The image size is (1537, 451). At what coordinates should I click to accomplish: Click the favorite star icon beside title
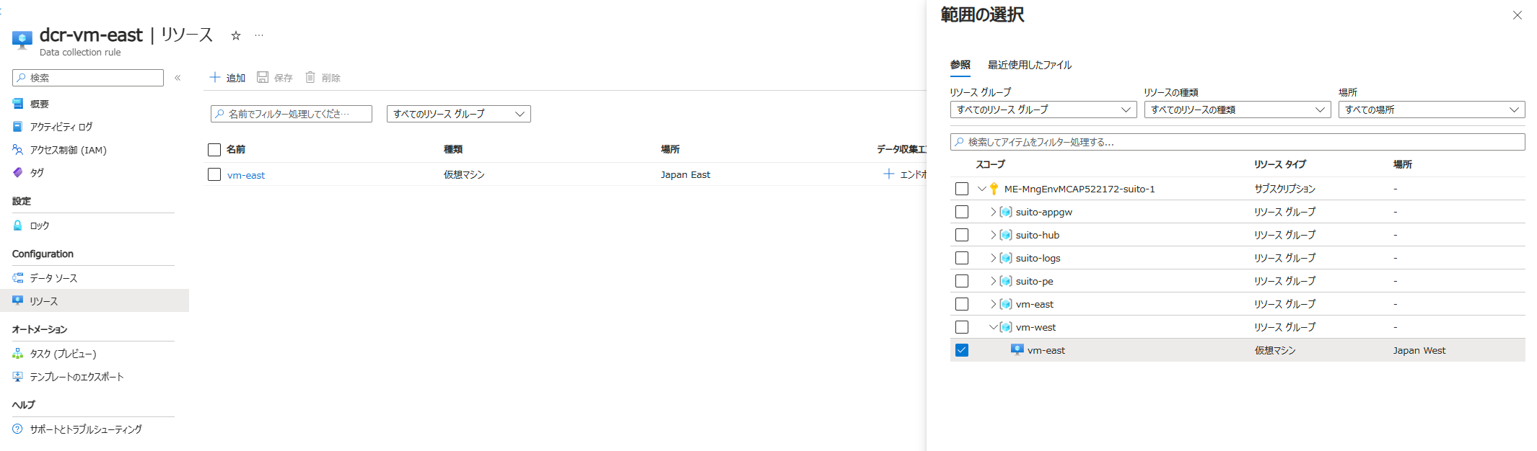(235, 35)
